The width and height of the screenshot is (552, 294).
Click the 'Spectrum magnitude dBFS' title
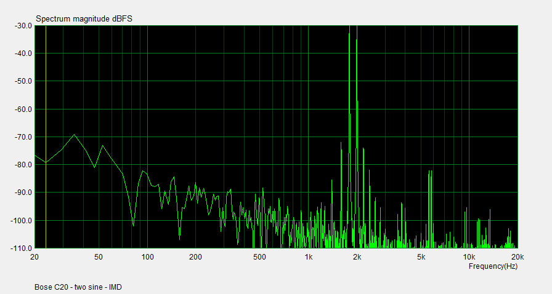click(x=84, y=18)
